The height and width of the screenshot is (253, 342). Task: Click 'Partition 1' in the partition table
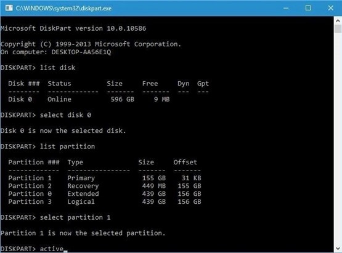[x=30, y=178]
